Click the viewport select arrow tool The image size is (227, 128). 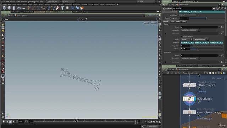point(3,35)
